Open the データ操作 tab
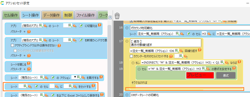This screenshot has height=97, width=250. pyautogui.click(x=52, y=15)
